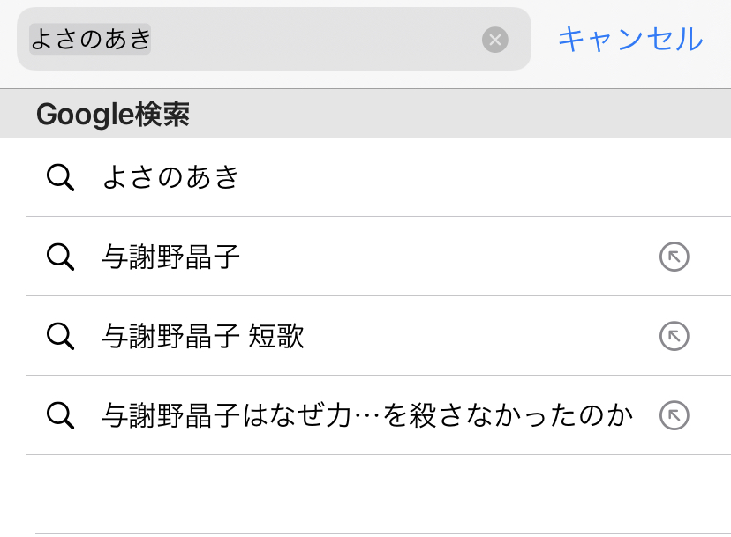Fill search with 与謝野晶子 短歌 using arrow icon
Image resolution: width=731 pixels, height=537 pixels.
[x=674, y=336]
